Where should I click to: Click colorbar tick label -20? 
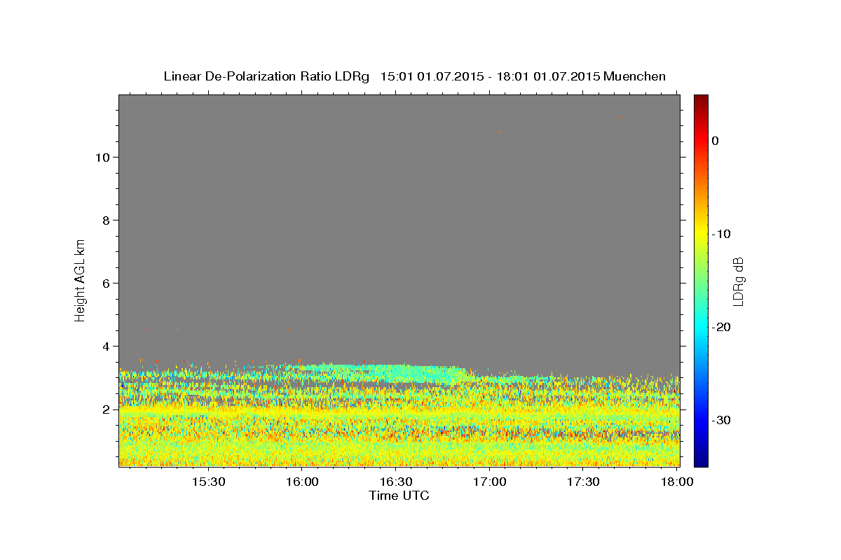(x=721, y=327)
